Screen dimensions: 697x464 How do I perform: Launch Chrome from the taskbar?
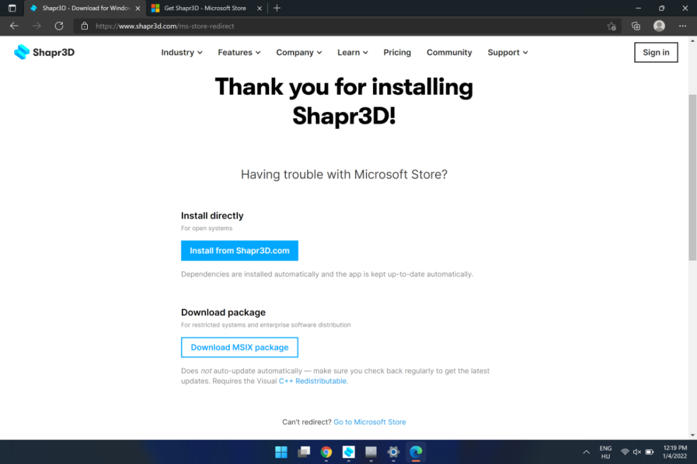tap(326, 452)
